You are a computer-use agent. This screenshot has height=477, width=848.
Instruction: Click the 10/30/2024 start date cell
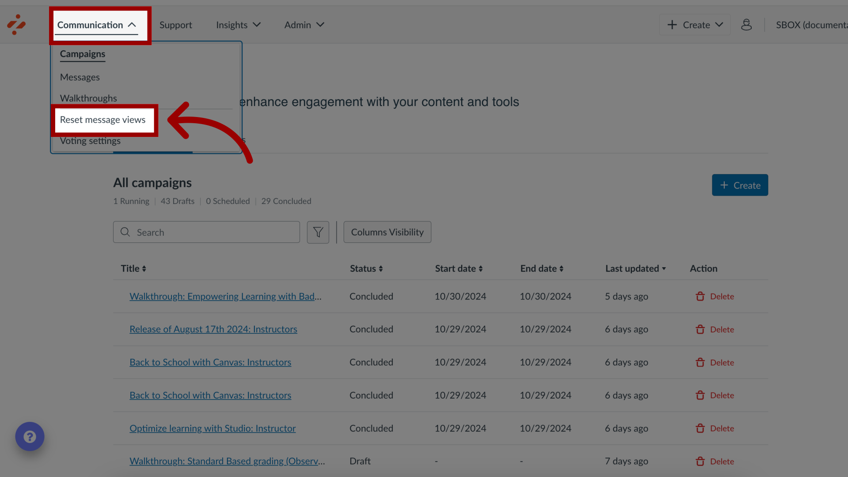460,296
